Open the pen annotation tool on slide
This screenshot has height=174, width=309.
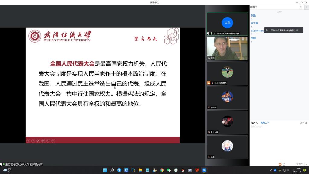[38, 141]
